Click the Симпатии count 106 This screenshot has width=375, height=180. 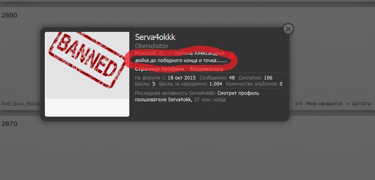tap(268, 78)
